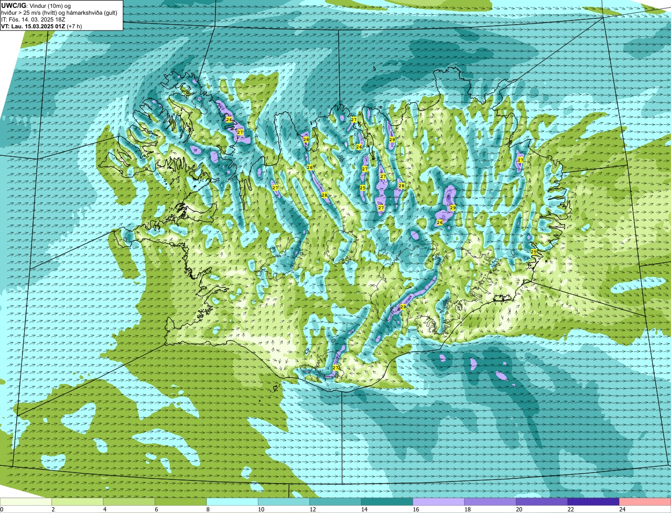Click the 6–8 m/s olive green swatch
This screenshot has height=513, width=671.
(181, 501)
